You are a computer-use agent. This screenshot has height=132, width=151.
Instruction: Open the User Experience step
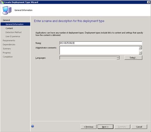pyautogui.click(x=13, y=36)
